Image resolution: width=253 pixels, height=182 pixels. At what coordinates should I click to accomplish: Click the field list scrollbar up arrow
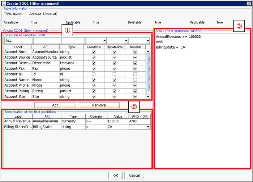click(148, 52)
